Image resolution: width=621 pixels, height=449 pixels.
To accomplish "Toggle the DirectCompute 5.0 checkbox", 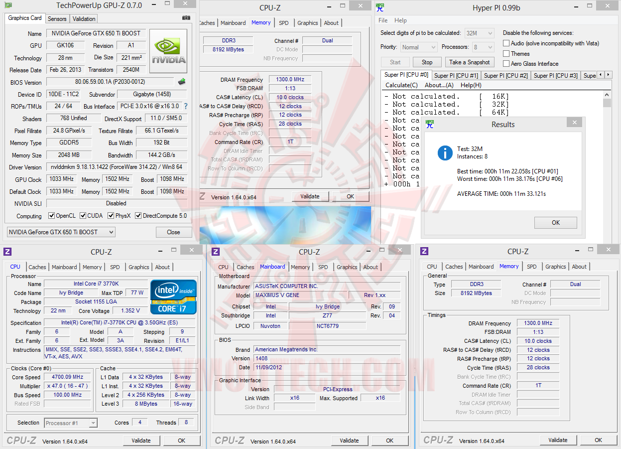I will 138,216.
